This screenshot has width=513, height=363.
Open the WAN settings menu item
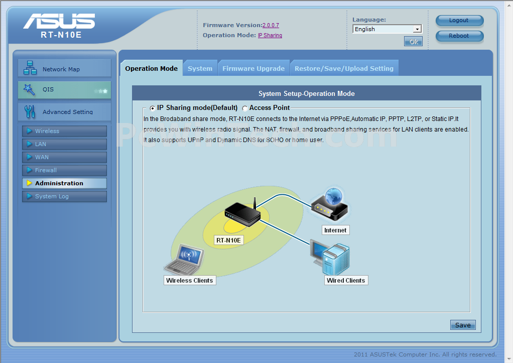[64, 157]
